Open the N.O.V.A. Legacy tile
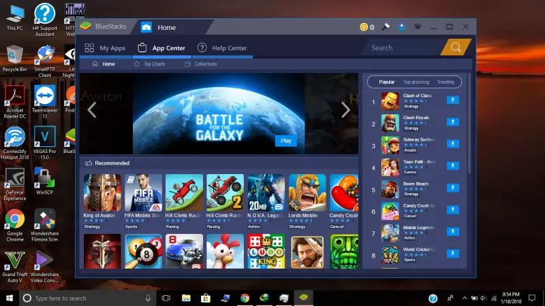Viewport: 545px width, 306px height. coord(266,193)
